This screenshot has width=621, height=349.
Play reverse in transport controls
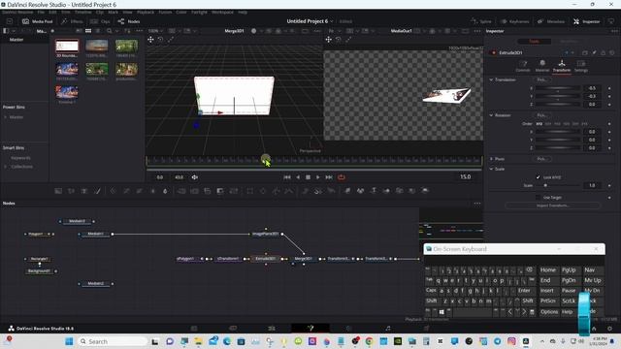(298, 177)
